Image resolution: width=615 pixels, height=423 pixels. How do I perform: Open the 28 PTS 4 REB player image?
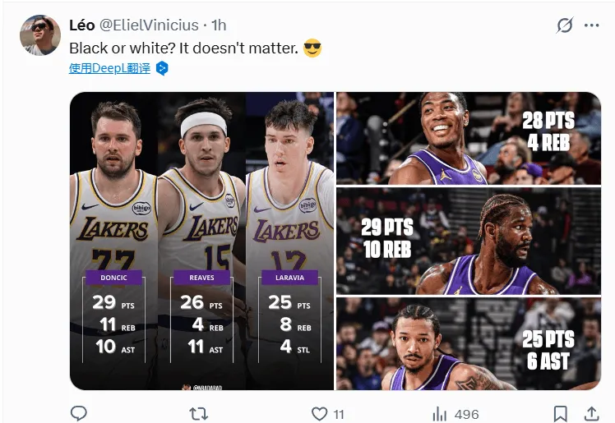coord(468,138)
